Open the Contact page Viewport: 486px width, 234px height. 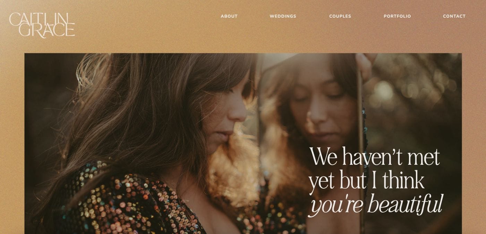(x=454, y=16)
